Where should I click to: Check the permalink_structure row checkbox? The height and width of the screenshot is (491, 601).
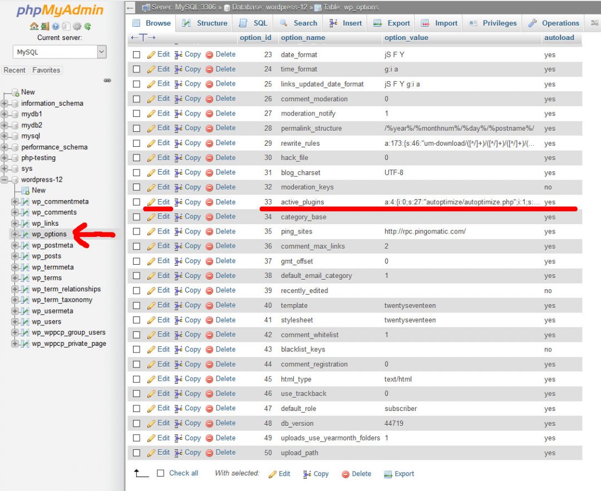tap(136, 128)
